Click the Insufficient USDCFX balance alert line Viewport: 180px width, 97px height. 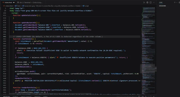coord(71,57)
